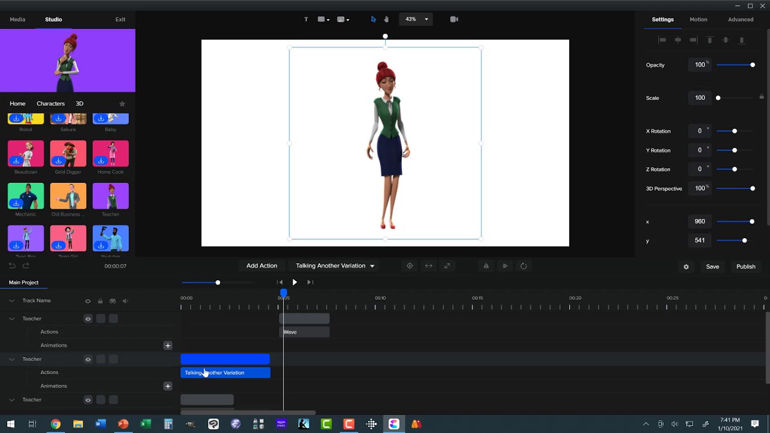Toggle lock box on first Teacher track
The width and height of the screenshot is (770, 433).
point(100,319)
